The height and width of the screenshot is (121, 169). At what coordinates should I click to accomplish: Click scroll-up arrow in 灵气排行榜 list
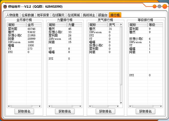click(x=121, y=24)
